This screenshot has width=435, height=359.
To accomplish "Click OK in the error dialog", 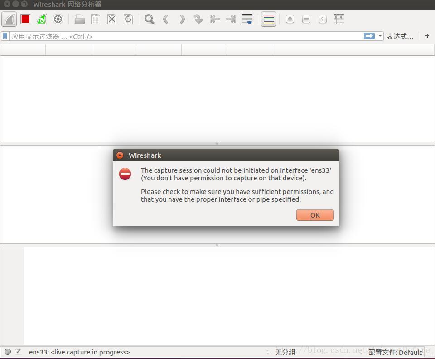I will [315, 215].
